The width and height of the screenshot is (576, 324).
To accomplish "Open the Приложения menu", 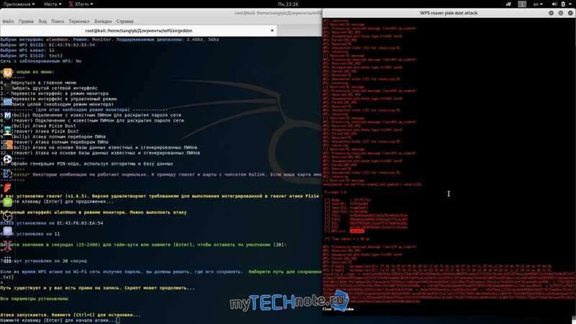I will click(x=19, y=4).
